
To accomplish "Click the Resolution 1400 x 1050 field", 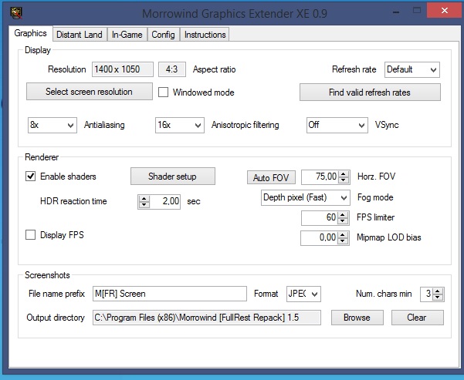I will [123, 69].
